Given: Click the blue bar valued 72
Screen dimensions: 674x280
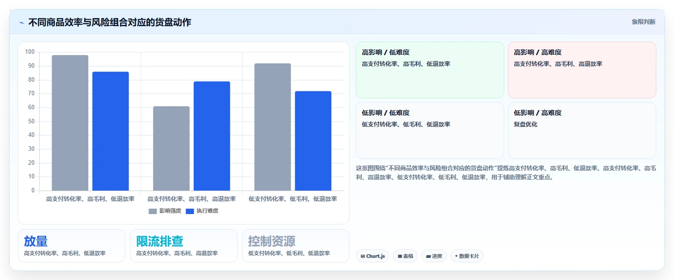Looking at the screenshot, I should click(313, 141).
